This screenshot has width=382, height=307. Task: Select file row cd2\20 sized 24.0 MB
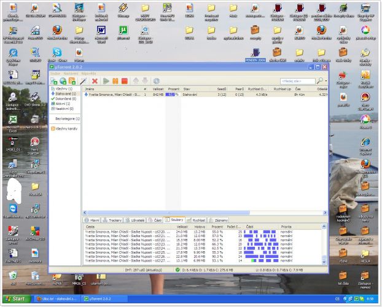(189, 232)
